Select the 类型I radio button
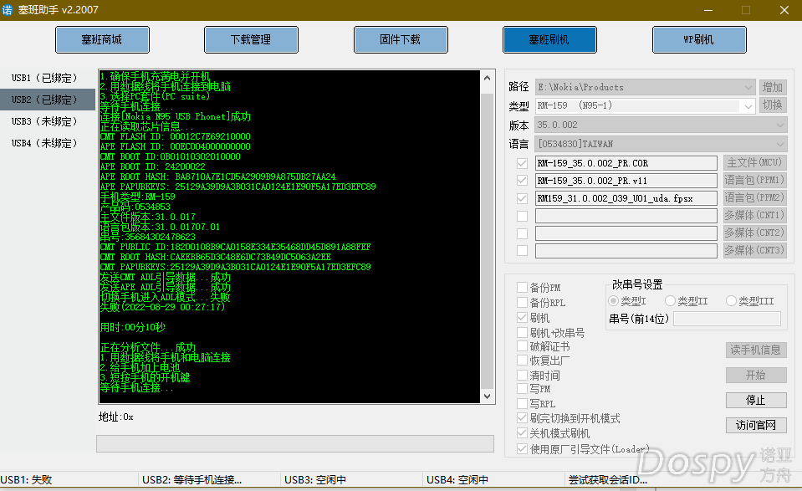 click(x=613, y=301)
